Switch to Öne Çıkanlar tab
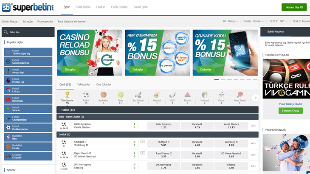Image resolution: width=310 pixels, height=174 pixels. pos(104,84)
